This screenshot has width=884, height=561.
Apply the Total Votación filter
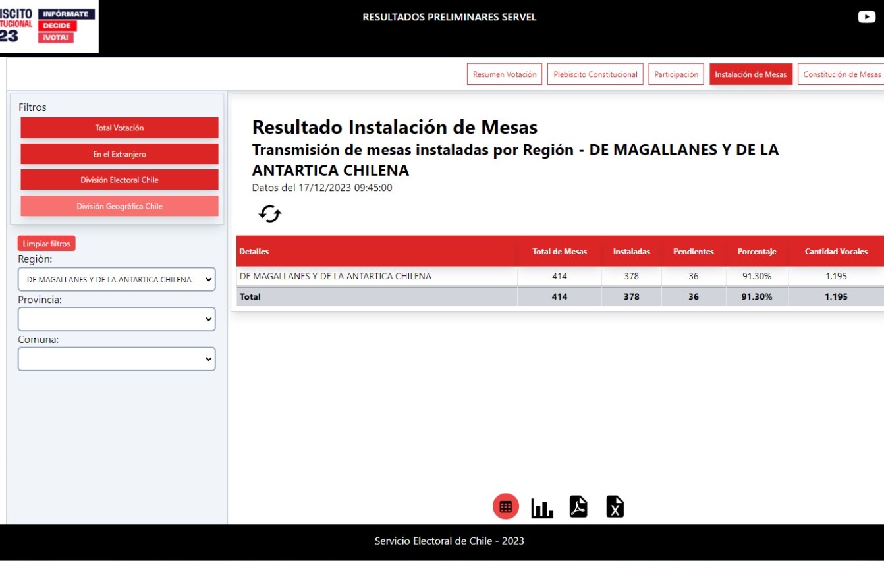119,128
